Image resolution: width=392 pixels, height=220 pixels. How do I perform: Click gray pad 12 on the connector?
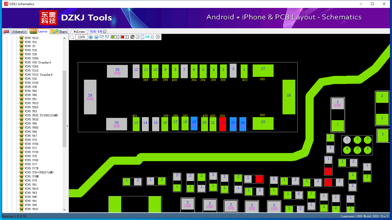(x=136, y=71)
